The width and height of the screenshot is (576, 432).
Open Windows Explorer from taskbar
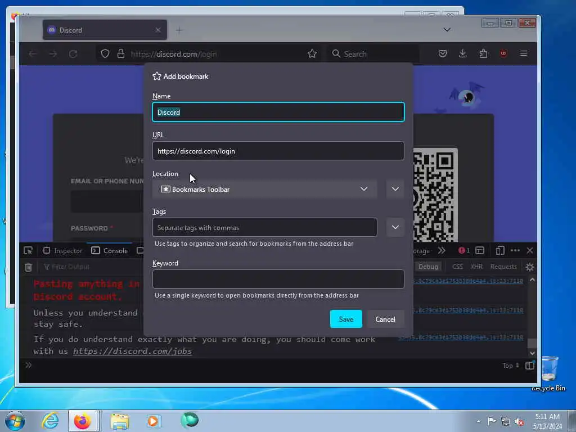[120, 421]
